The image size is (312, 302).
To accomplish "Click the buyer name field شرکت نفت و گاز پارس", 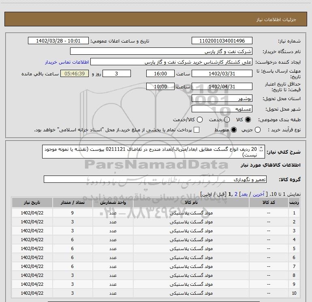I will [x=161, y=51].
